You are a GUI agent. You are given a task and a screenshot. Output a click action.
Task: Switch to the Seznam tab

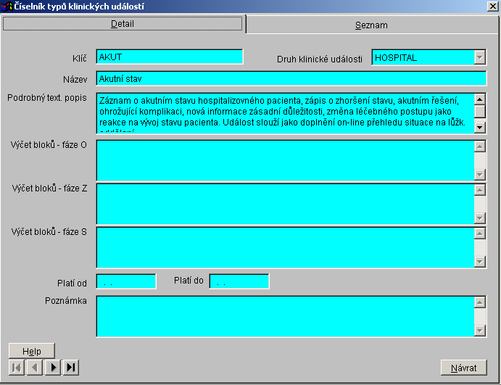[x=371, y=25]
